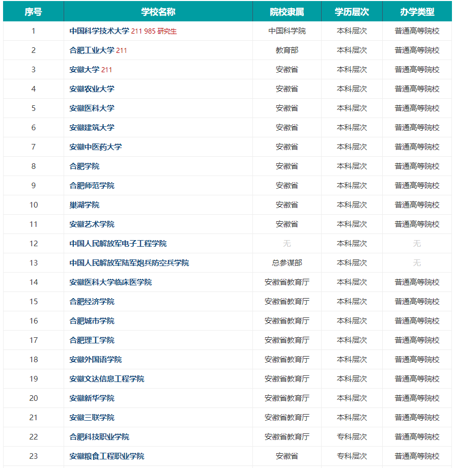The image size is (455, 468).
Task: Open the 安徽文达信息工程学院 link
Action: click(106, 379)
